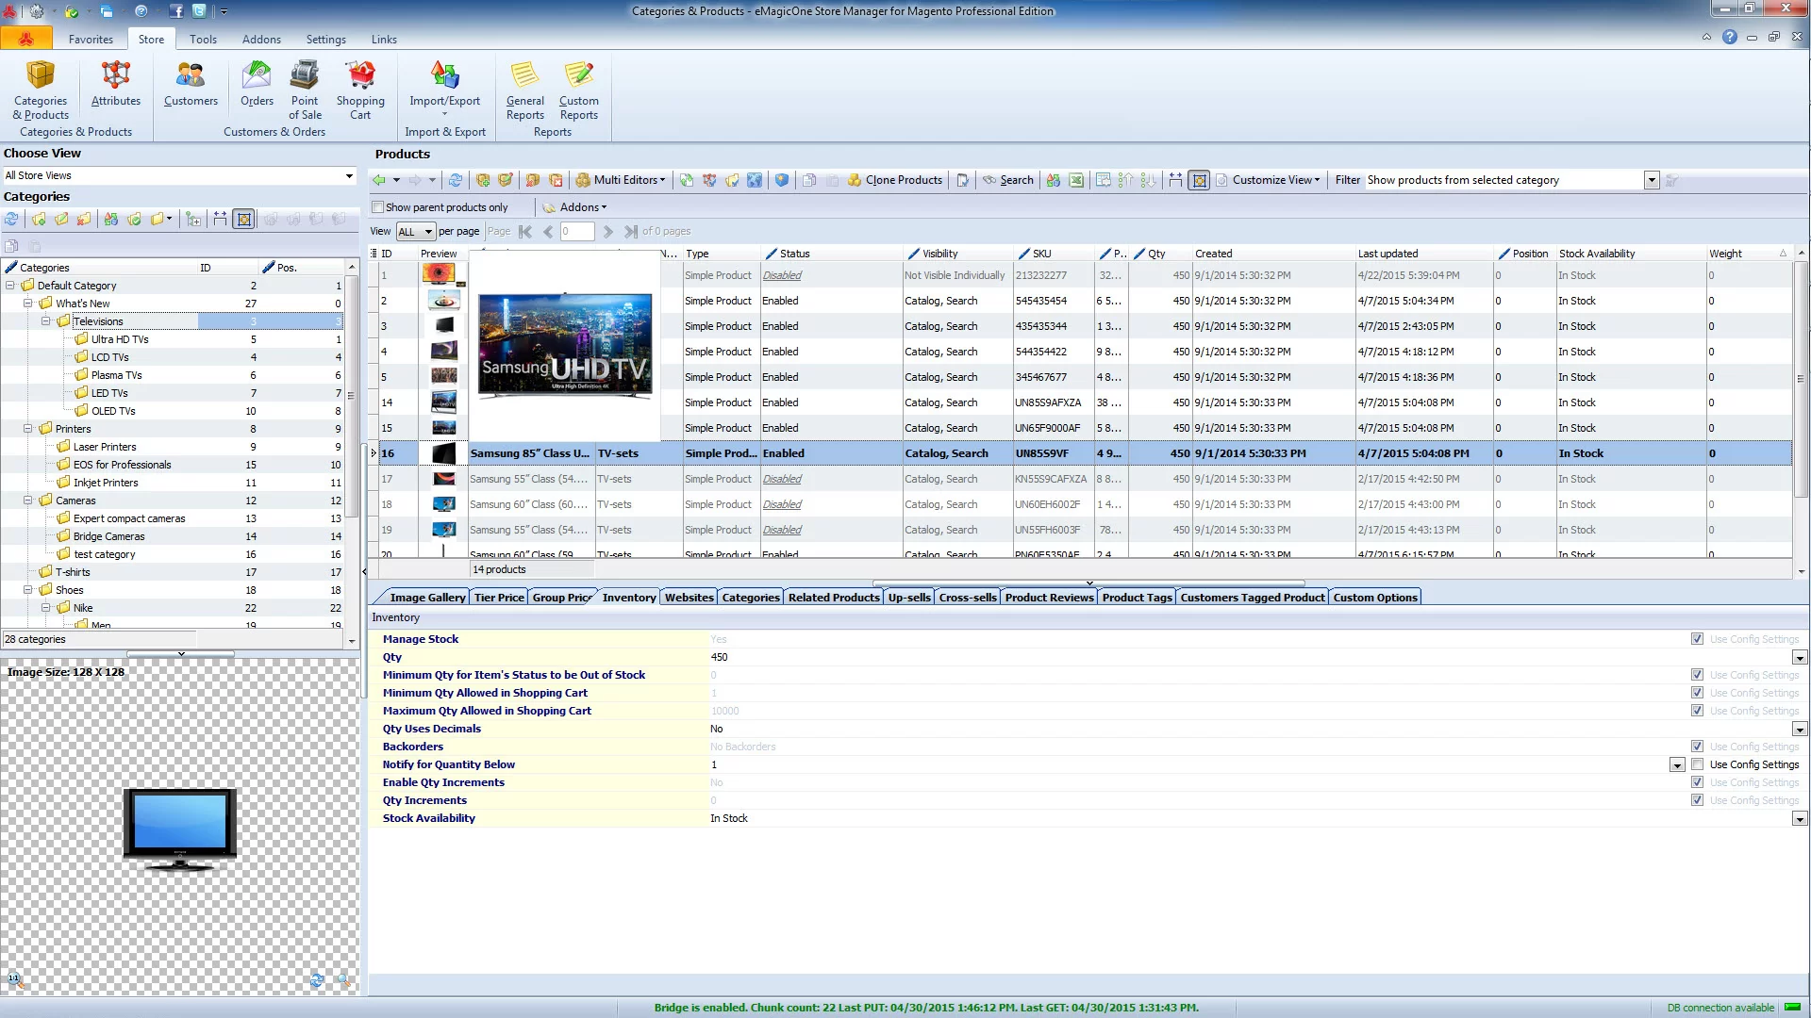Open the Orders ribbon icon

coord(257,84)
